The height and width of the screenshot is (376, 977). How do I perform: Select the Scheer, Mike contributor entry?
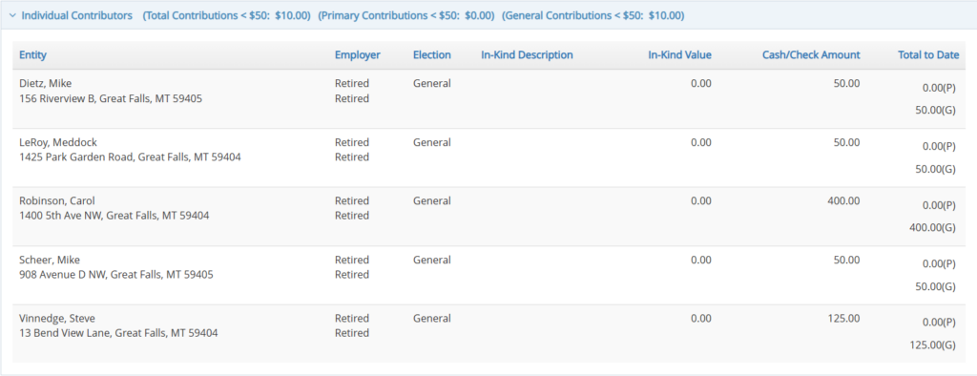click(x=488, y=275)
